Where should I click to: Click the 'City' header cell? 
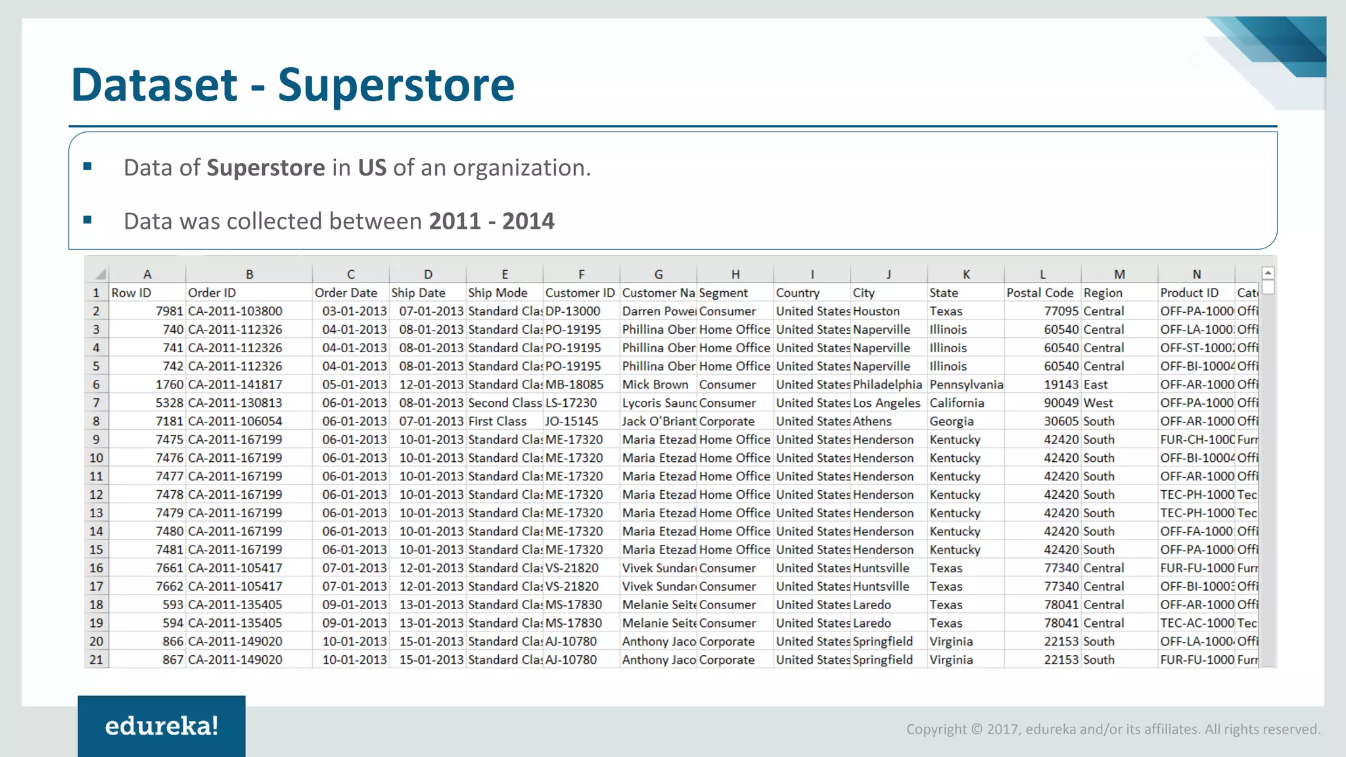pyautogui.click(x=889, y=293)
